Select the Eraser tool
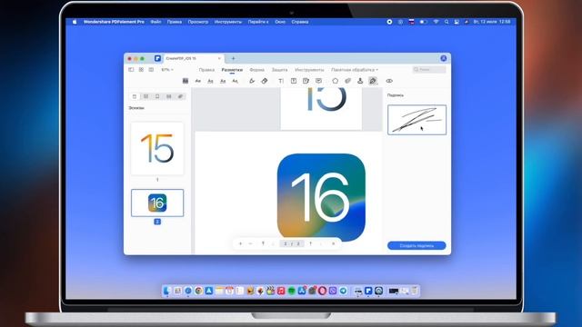The width and height of the screenshot is (582, 327). (x=265, y=81)
